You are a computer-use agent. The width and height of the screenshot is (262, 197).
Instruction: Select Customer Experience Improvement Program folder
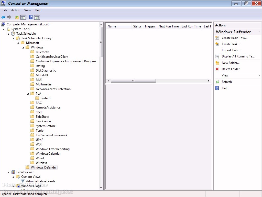(x=66, y=61)
